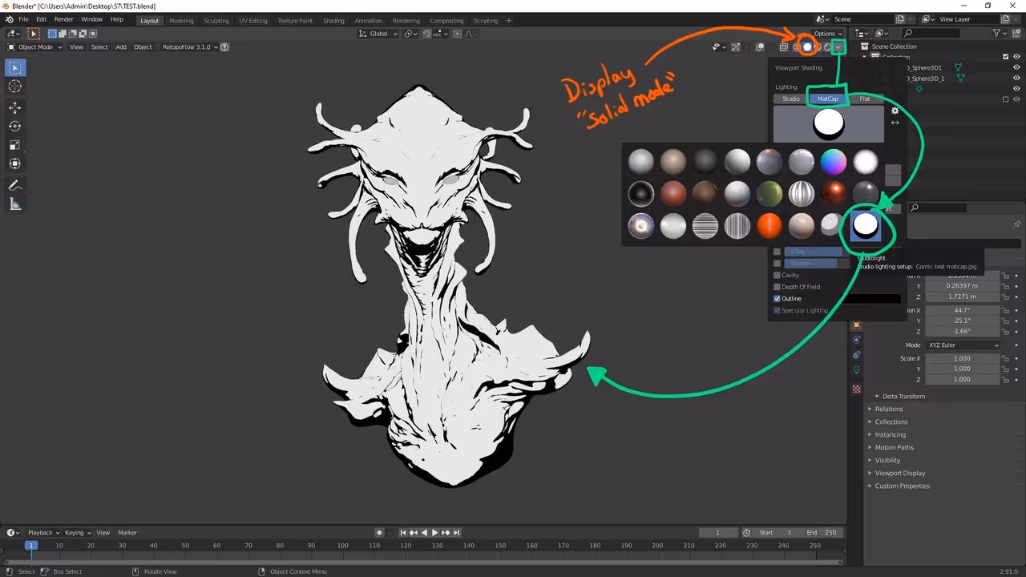1026x577 pixels.
Task: Select Studio lighting button
Action: (x=791, y=99)
